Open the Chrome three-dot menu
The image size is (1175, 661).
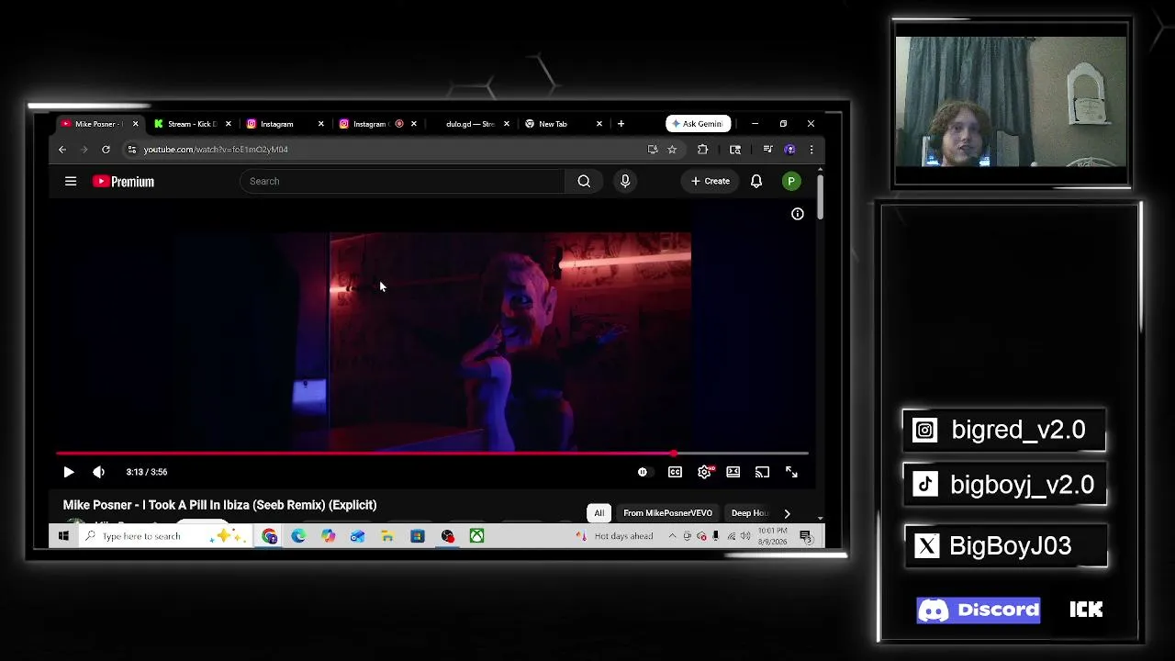coord(811,150)
